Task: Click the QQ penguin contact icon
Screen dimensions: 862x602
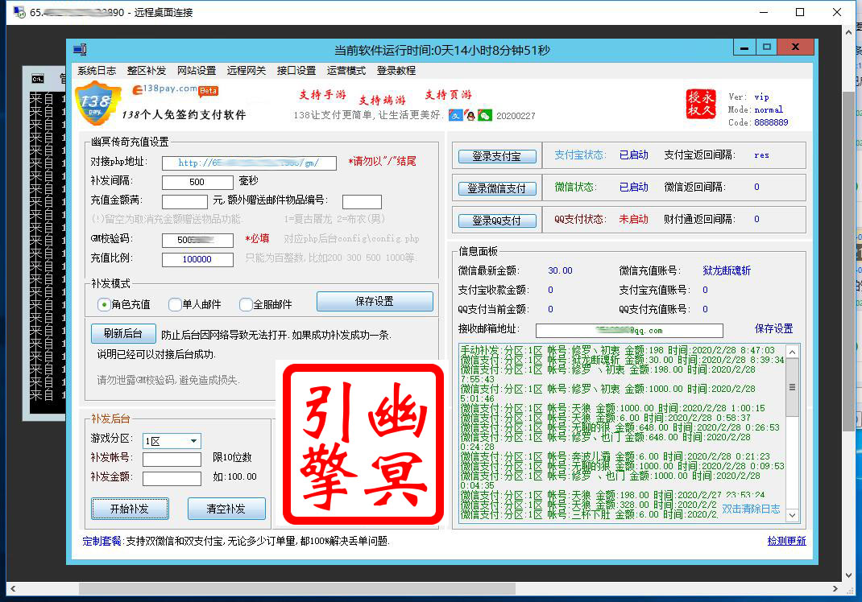Action: coord(470,116)
